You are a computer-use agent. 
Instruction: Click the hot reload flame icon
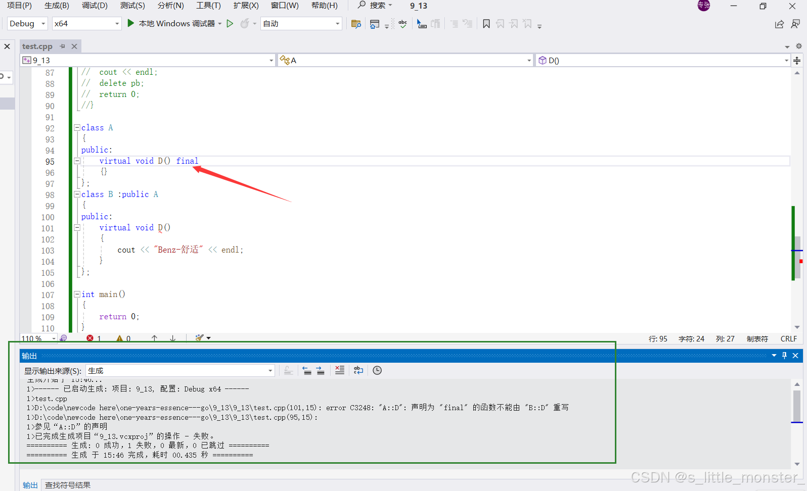(x=245, y=24)
